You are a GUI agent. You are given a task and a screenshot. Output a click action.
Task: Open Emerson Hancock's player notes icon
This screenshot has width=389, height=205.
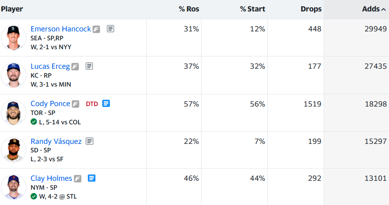[110, 29]
